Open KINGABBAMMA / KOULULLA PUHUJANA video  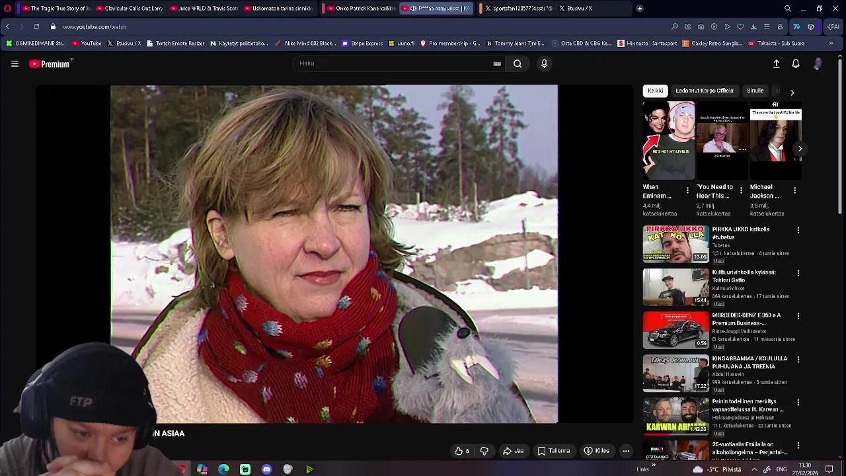coord(750,362)
